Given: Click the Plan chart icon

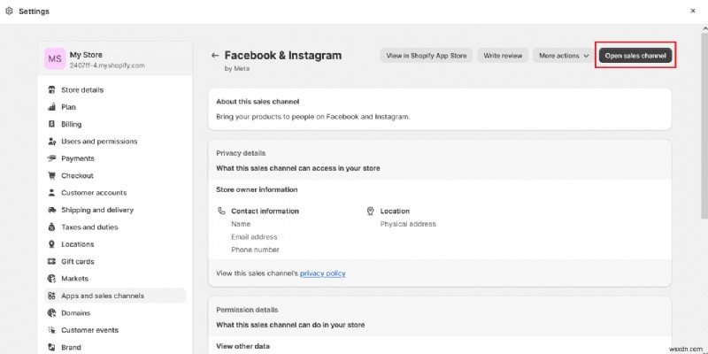Looking at the screenshot, I should tap(51, 107).
